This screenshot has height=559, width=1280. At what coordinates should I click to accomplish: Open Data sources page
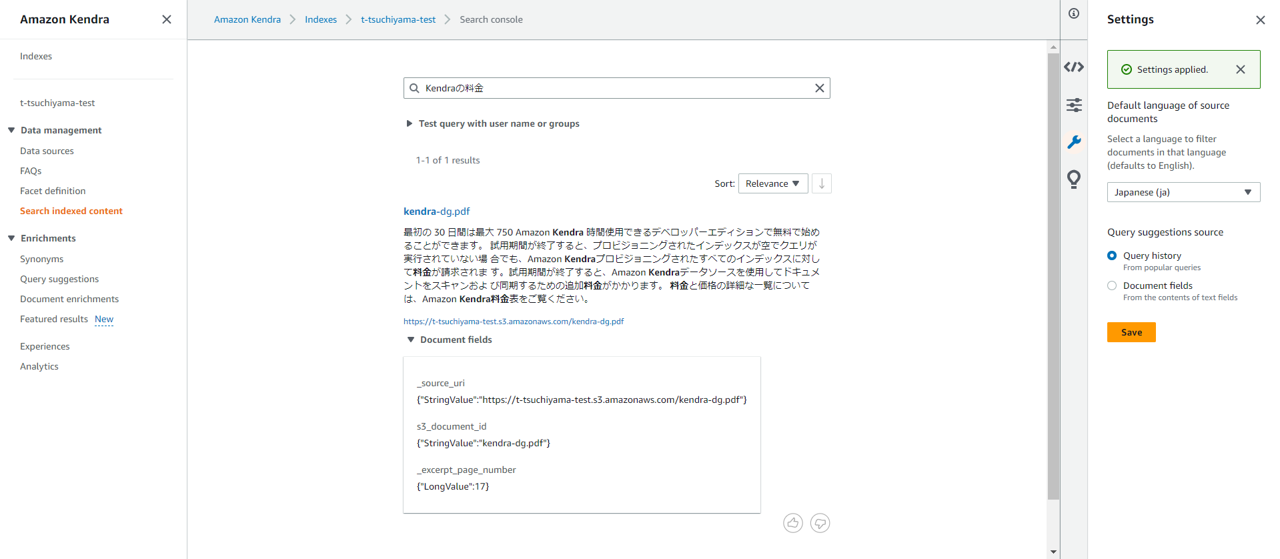[x=47, y=151]
